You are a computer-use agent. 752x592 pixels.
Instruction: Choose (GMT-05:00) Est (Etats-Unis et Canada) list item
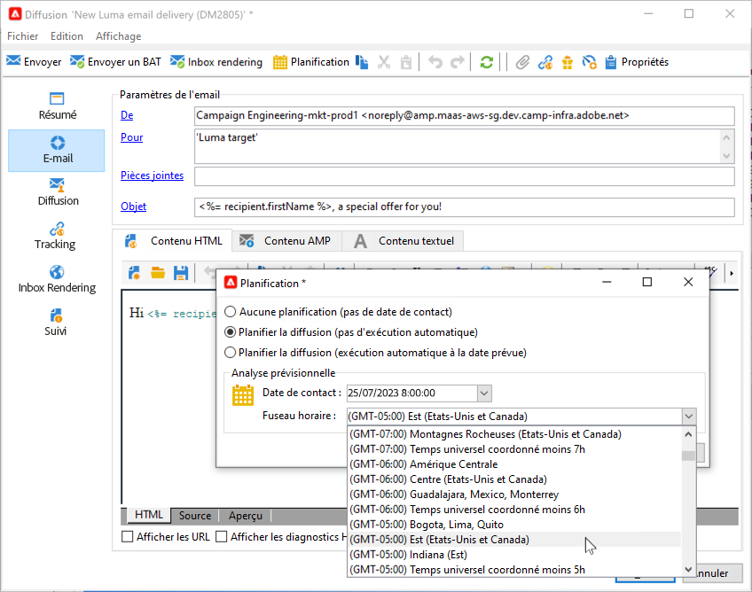point(513,540)
